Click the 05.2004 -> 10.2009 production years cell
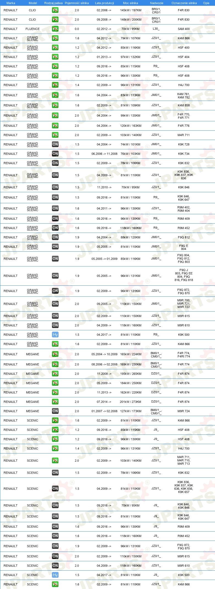This screenshot has height=589, width=215. click(104, 354)
